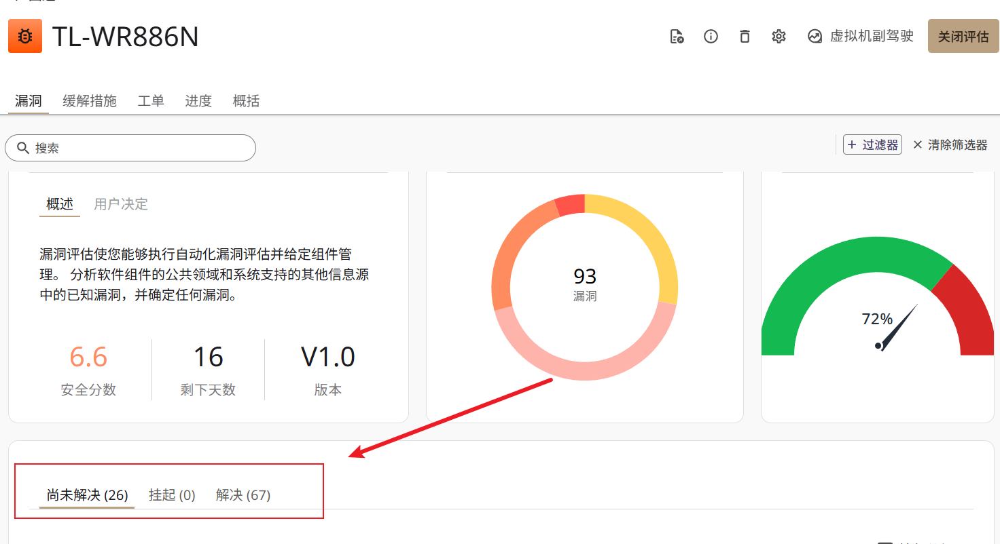This screenshot has width=1000, height=544.
Task: Select the 用户决定 sub-tab
Action: (121, 204)
